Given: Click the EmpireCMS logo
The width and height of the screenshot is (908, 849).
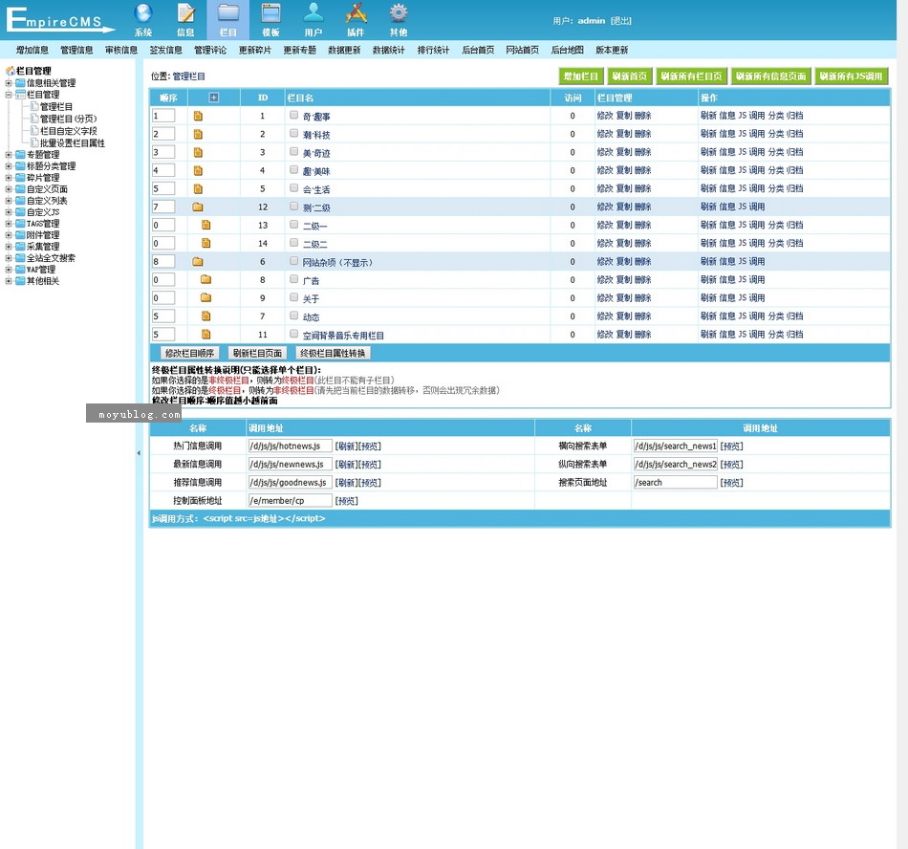Looking at the screenshot, I should [x=59, y=20].
